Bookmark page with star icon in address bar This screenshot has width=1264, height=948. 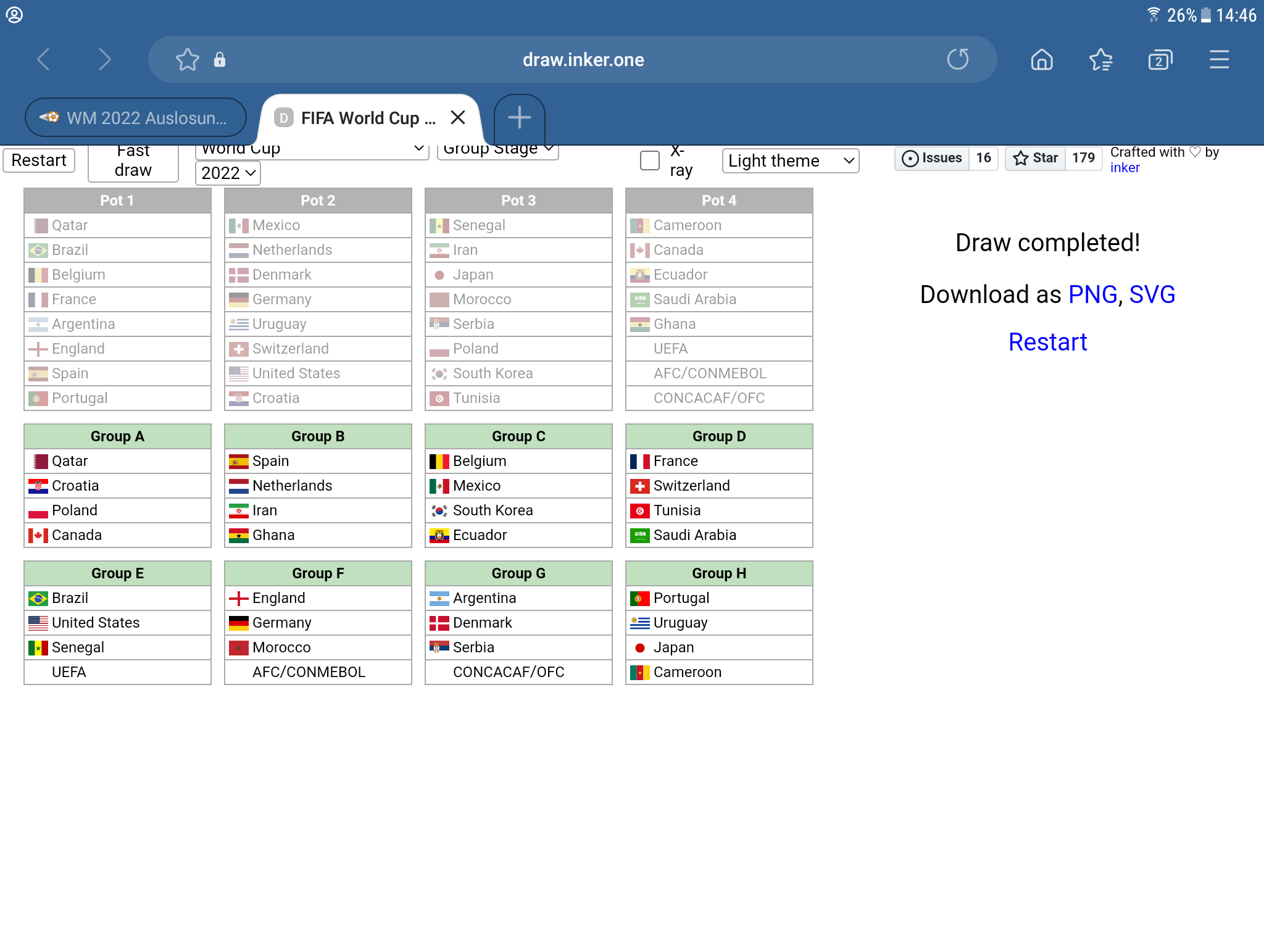[187, 60]
